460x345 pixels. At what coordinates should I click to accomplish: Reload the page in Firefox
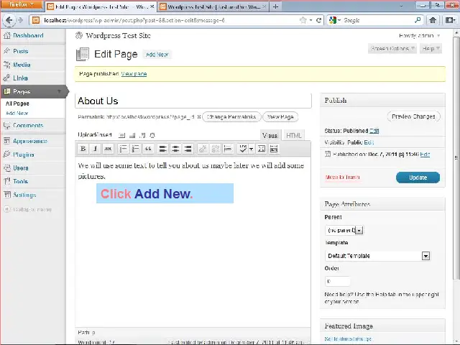point(318,20)
